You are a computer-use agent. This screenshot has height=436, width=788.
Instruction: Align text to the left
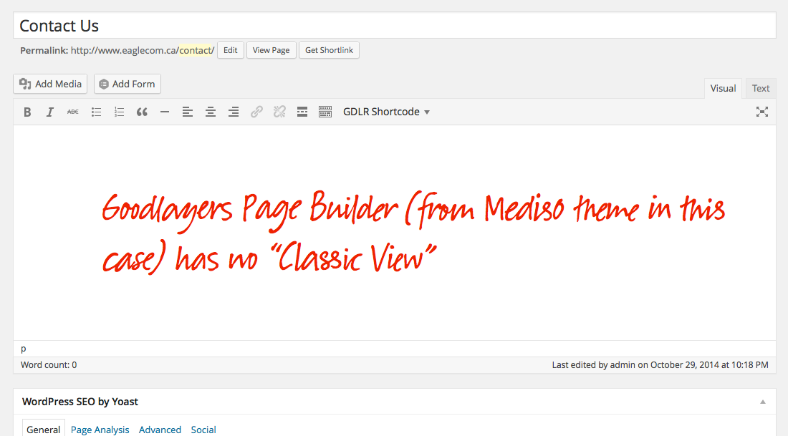tap(188, 112)
